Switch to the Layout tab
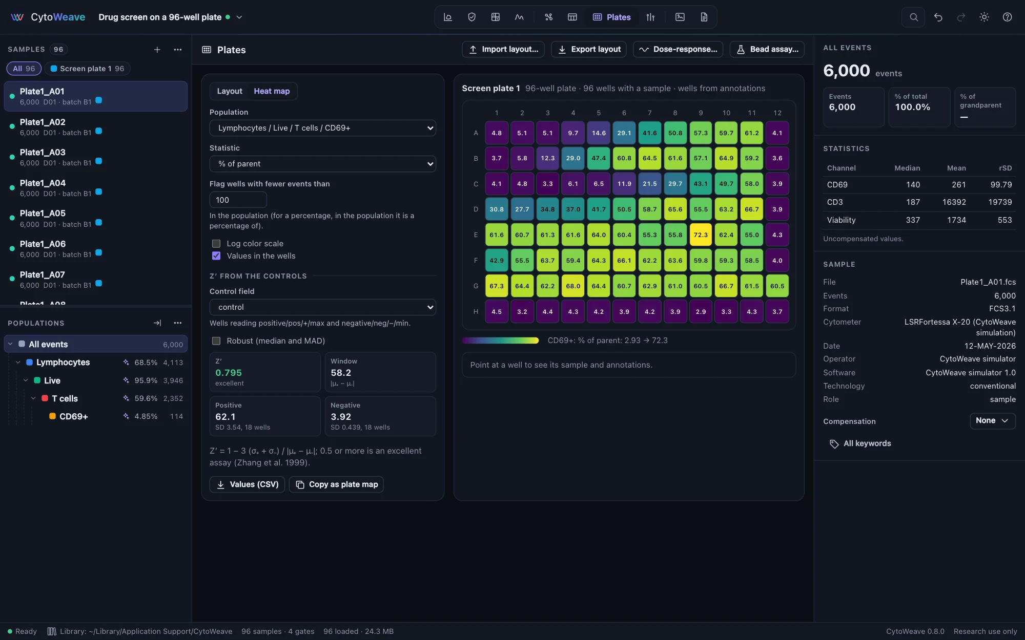Viewport: 1025px width, 640px height. point(230,91)
